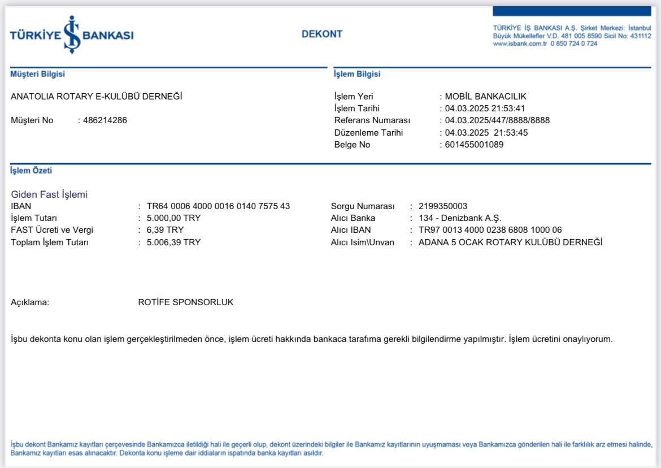The image size is (661, 468).
Task: Select the "İşlem Özeti" section heading
Action: (31, 171)
